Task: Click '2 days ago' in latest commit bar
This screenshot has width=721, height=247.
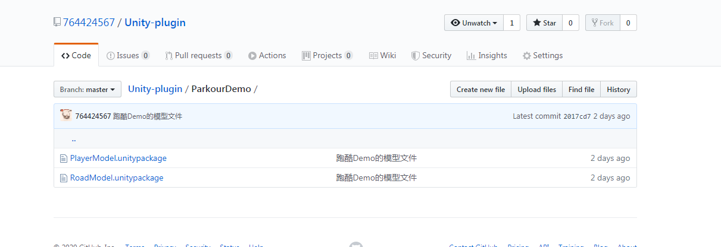Action: [x=611, y=116]
